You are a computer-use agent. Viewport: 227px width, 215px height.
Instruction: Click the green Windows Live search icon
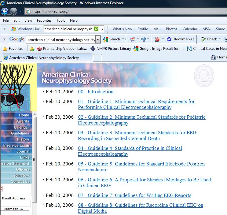(x=96, y=29)
